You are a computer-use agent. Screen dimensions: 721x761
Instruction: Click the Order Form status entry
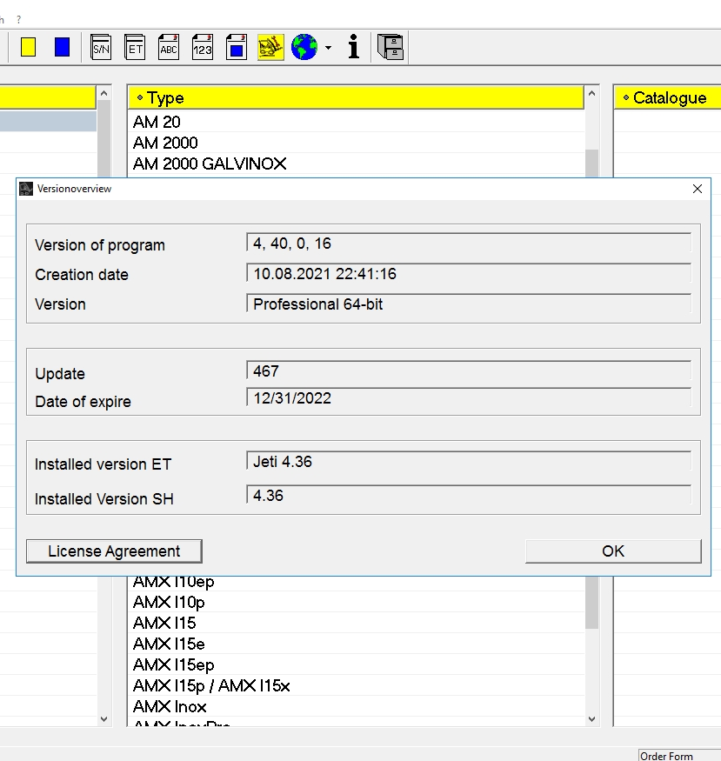pyautogui.click(x=678, y=756)
